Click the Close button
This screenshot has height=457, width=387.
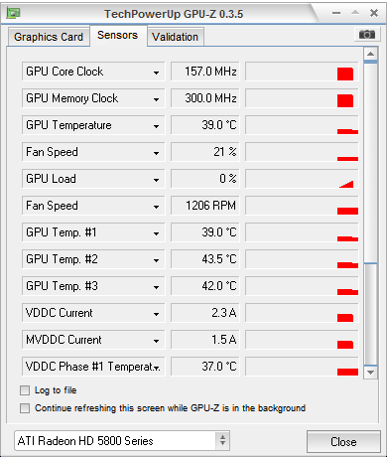coord(343,441)
